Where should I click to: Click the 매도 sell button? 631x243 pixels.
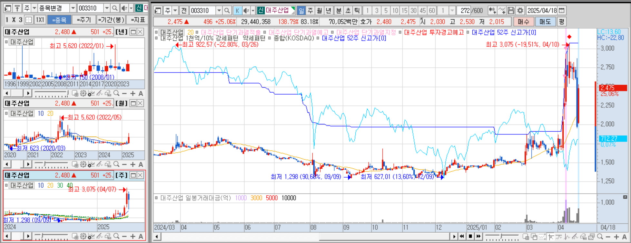(545, 22)
